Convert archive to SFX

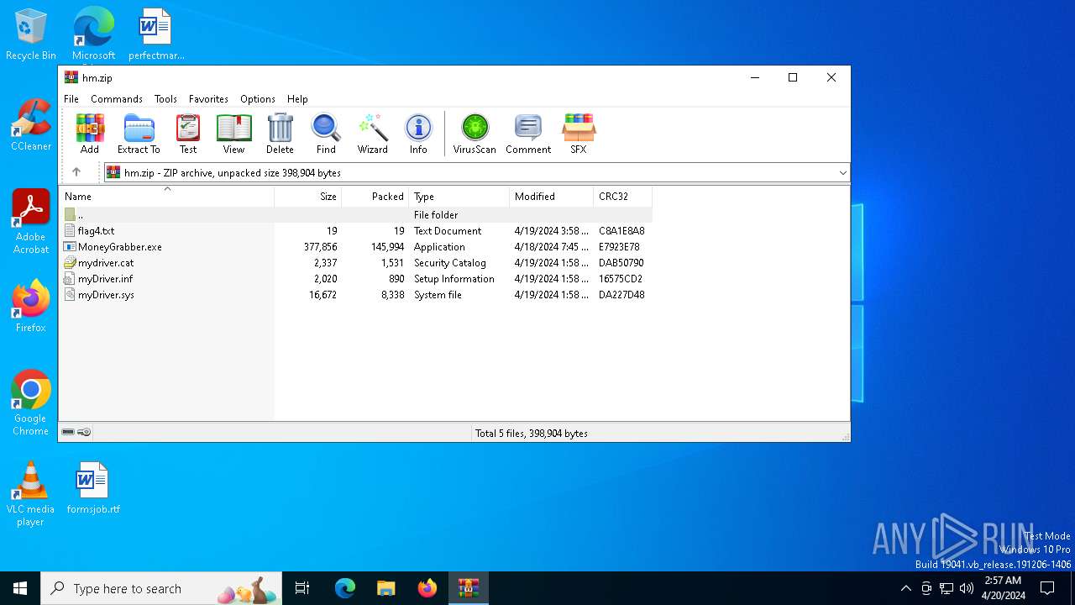coord(579,134)
